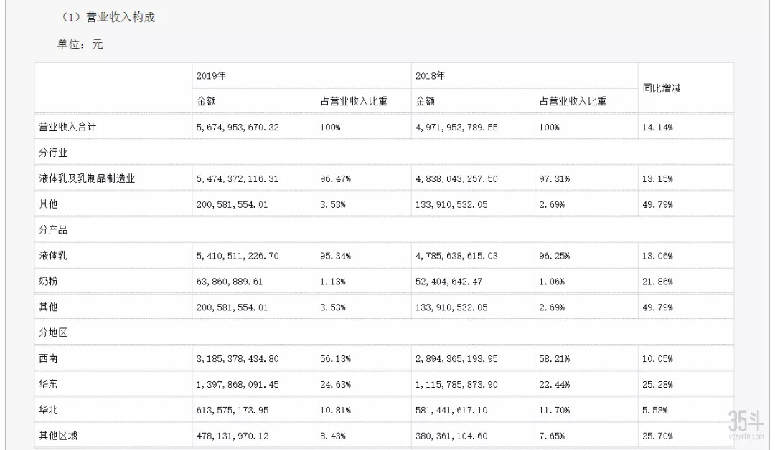Click the 奶粉 row label
This screenshot has height=450, width=775.
click(x=48, y=282)
